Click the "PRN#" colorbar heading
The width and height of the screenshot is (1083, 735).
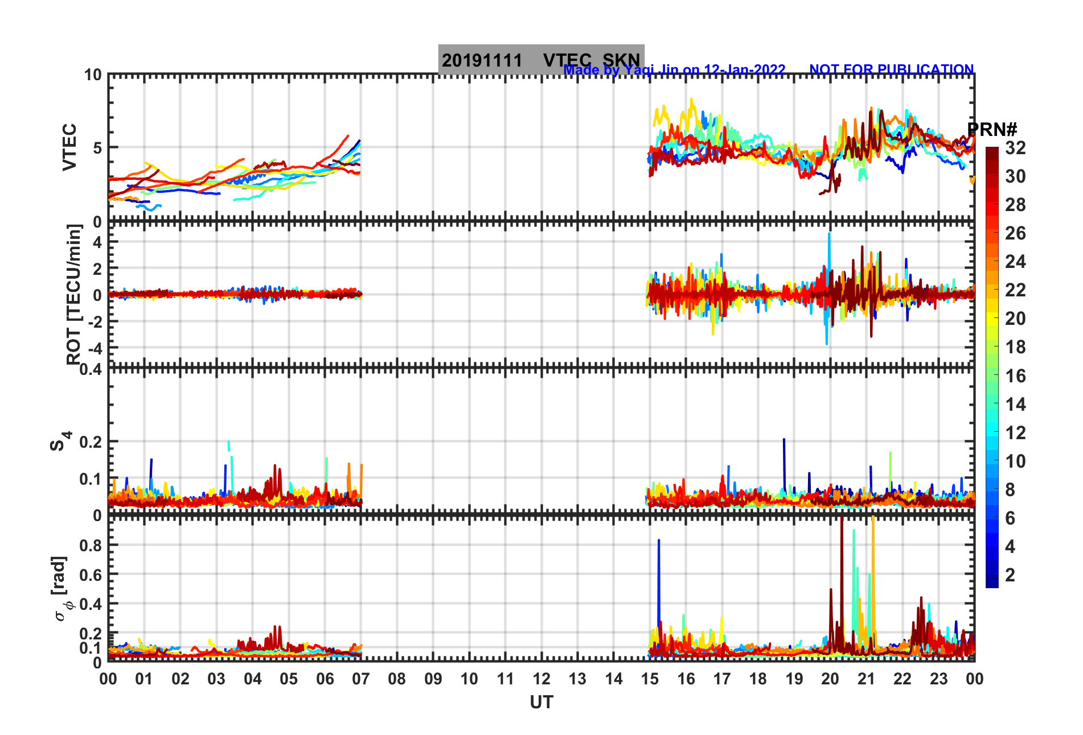tap(992, 130)
